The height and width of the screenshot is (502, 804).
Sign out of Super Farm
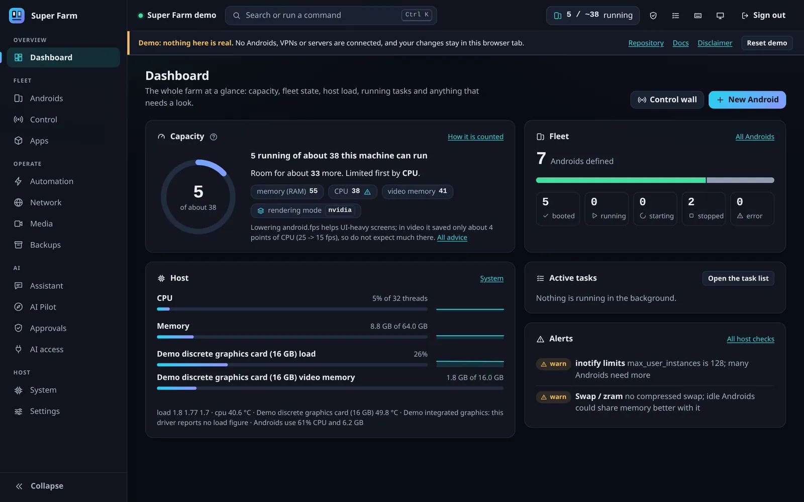(763, 16)
